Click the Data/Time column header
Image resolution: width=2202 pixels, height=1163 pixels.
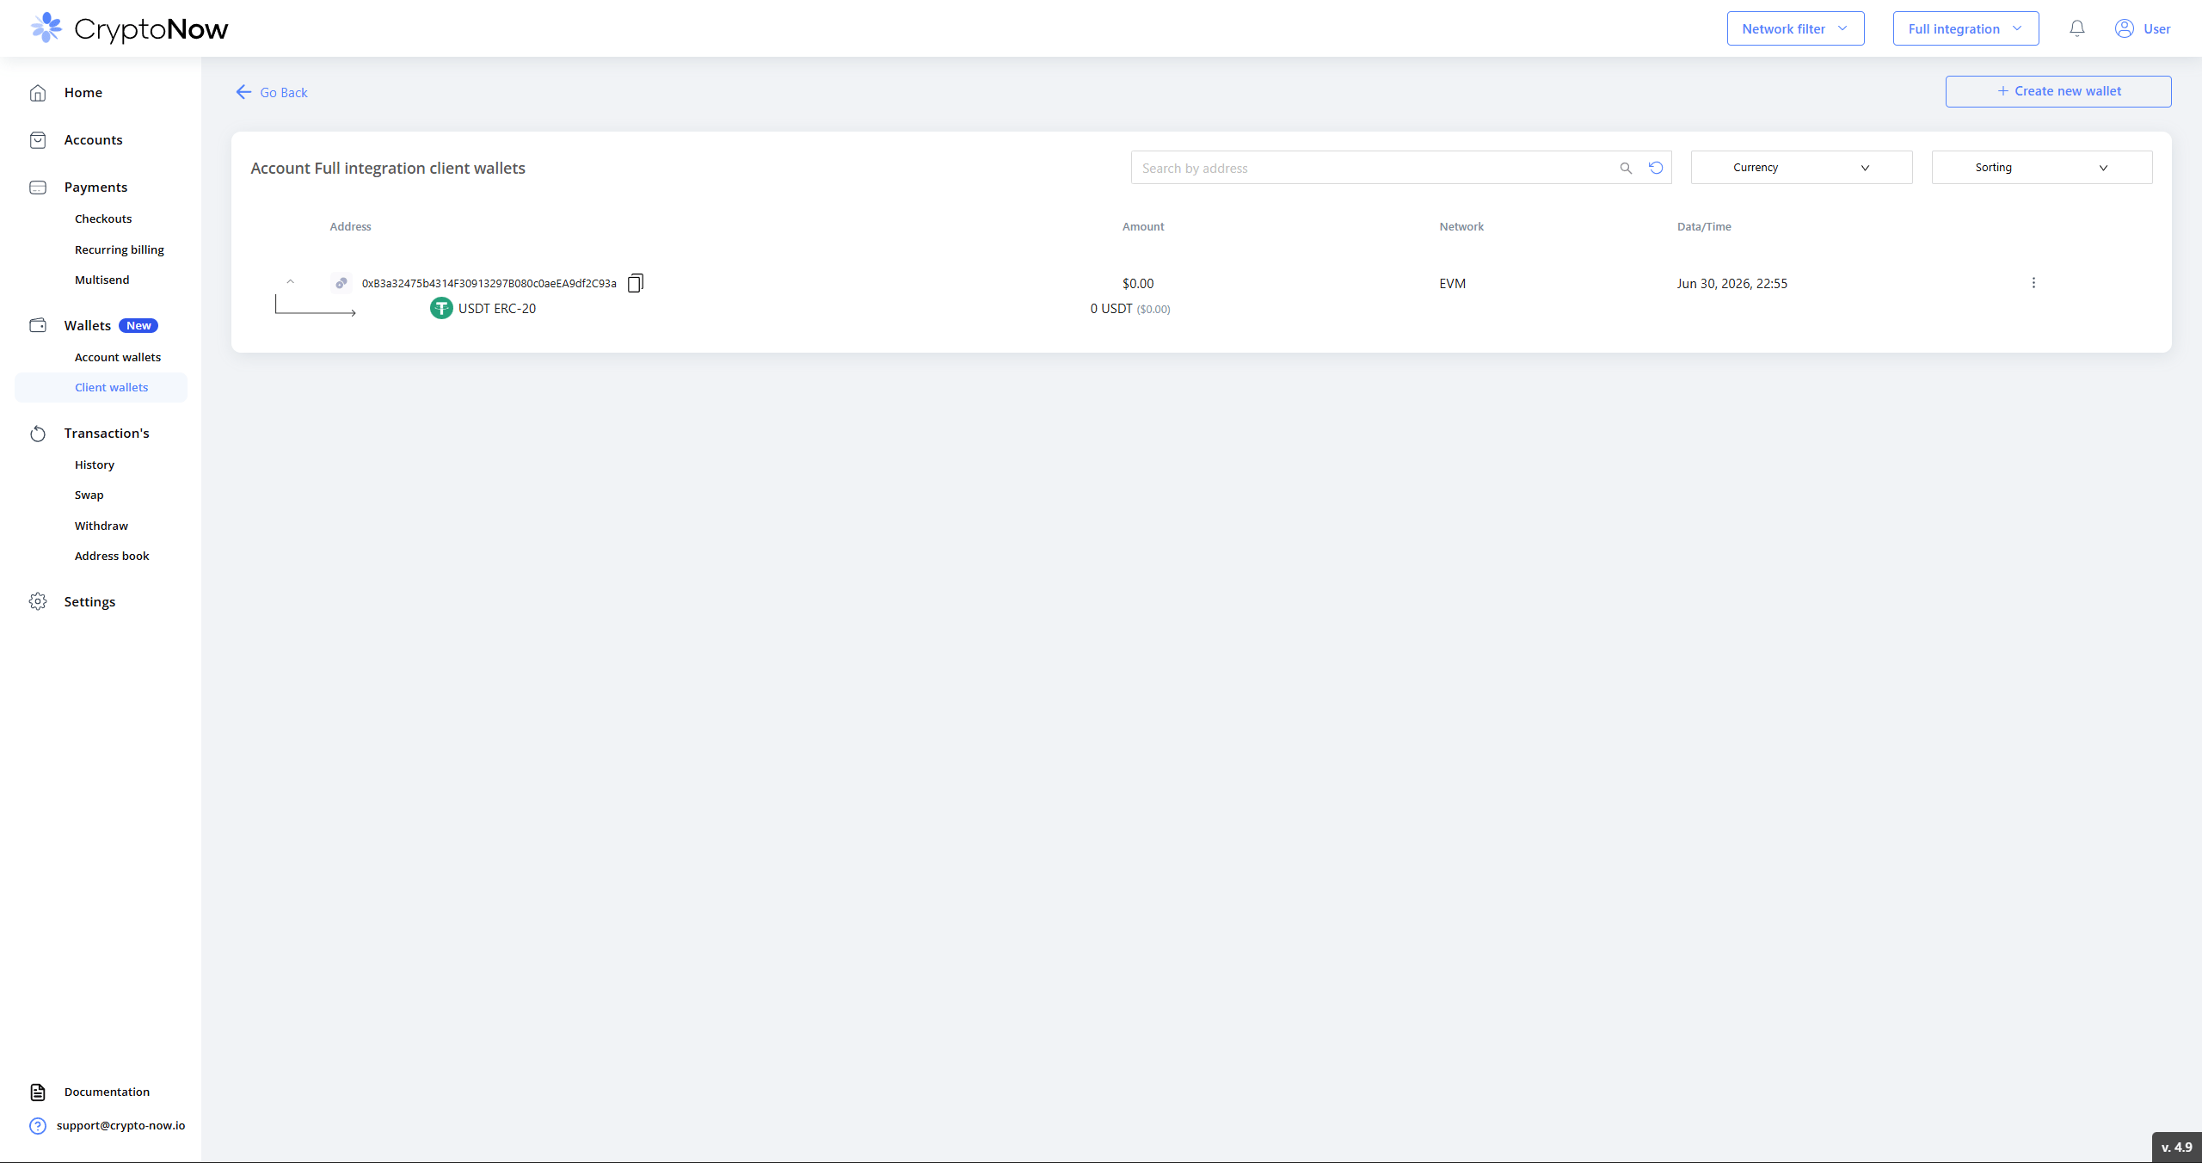pyautogui.click(x=1704, y=226)
